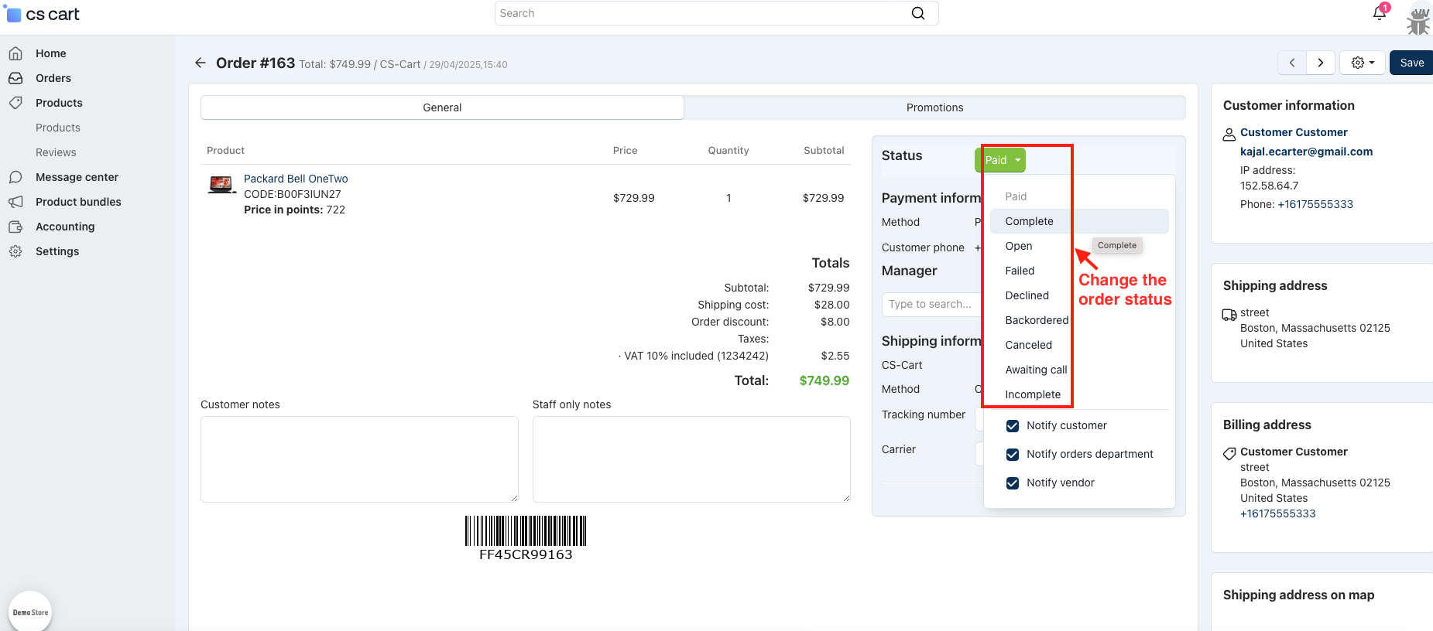Image resolution: width=1433 pixels, height=631 pixels.
Task: Select Canceled status option
Action: pyautogui.click(x=1079, y=345)
